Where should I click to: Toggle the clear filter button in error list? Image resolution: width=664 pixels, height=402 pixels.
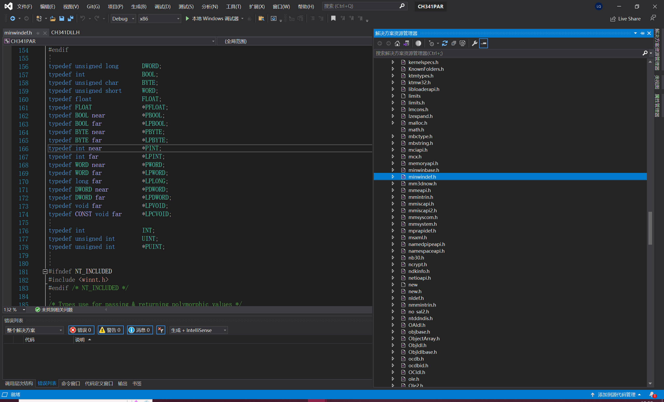click(x=161, y=330)
